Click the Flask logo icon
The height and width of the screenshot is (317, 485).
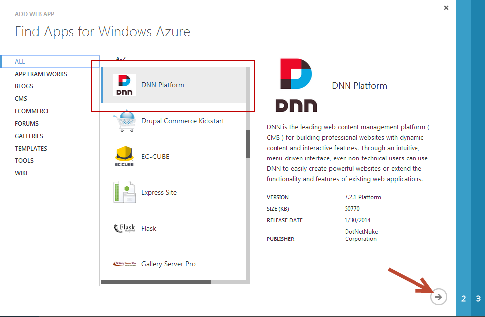click(124, 228)
